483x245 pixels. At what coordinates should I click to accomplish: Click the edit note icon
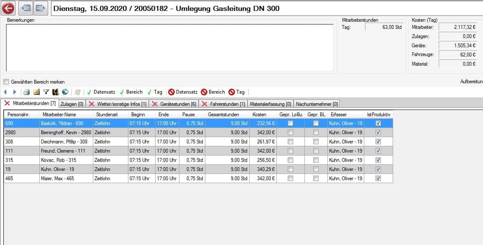pos(36,92)
